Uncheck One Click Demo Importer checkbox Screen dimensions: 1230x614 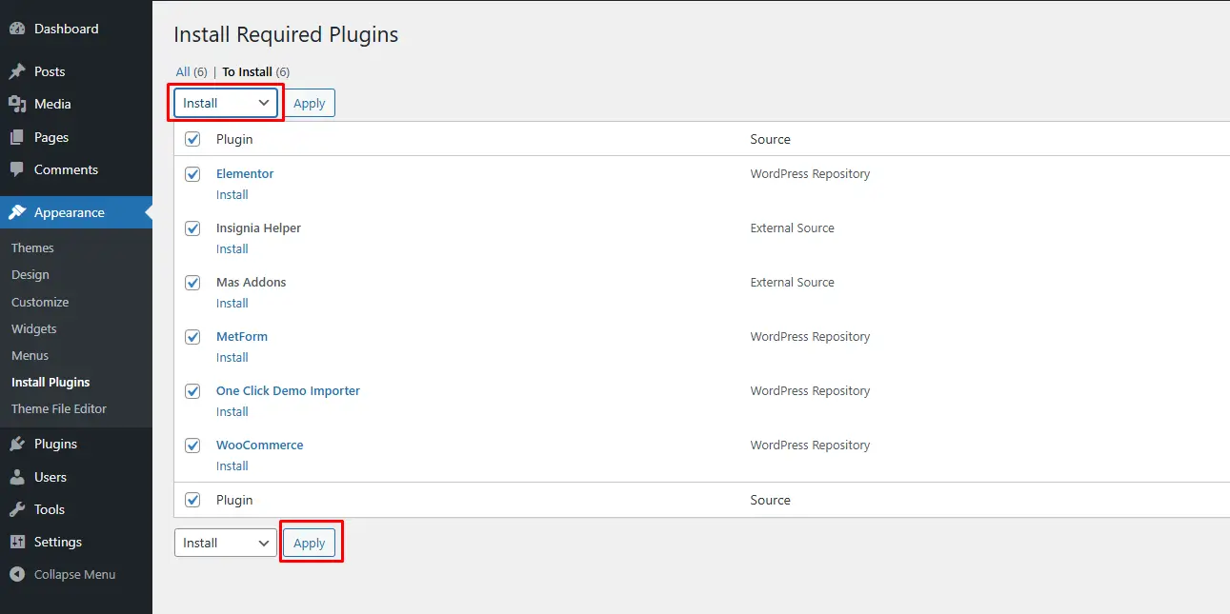point(193,391)
